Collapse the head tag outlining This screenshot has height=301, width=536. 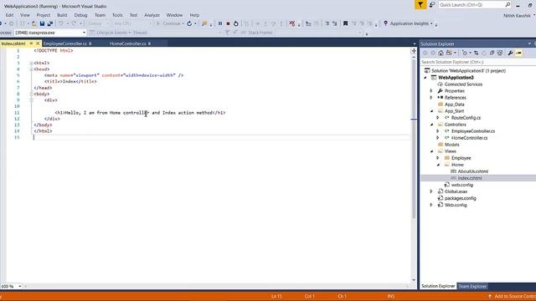pos(31,69)
